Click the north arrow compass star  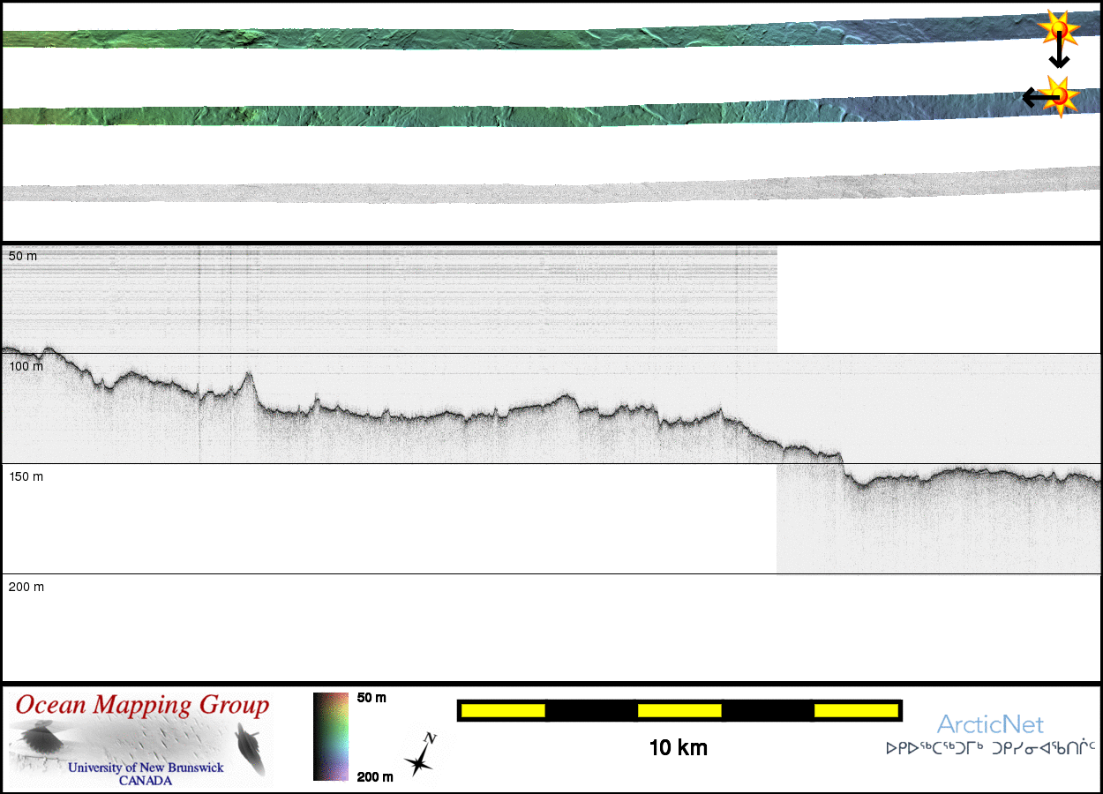[x=421, y=755]
